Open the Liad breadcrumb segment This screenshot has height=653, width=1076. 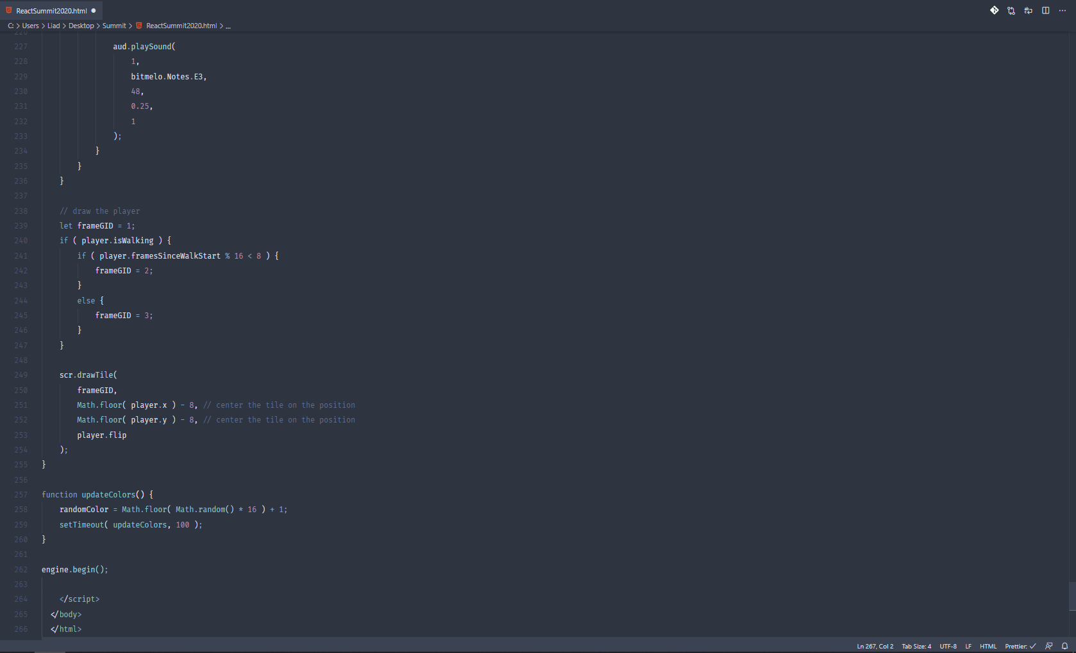click(54, 26)
